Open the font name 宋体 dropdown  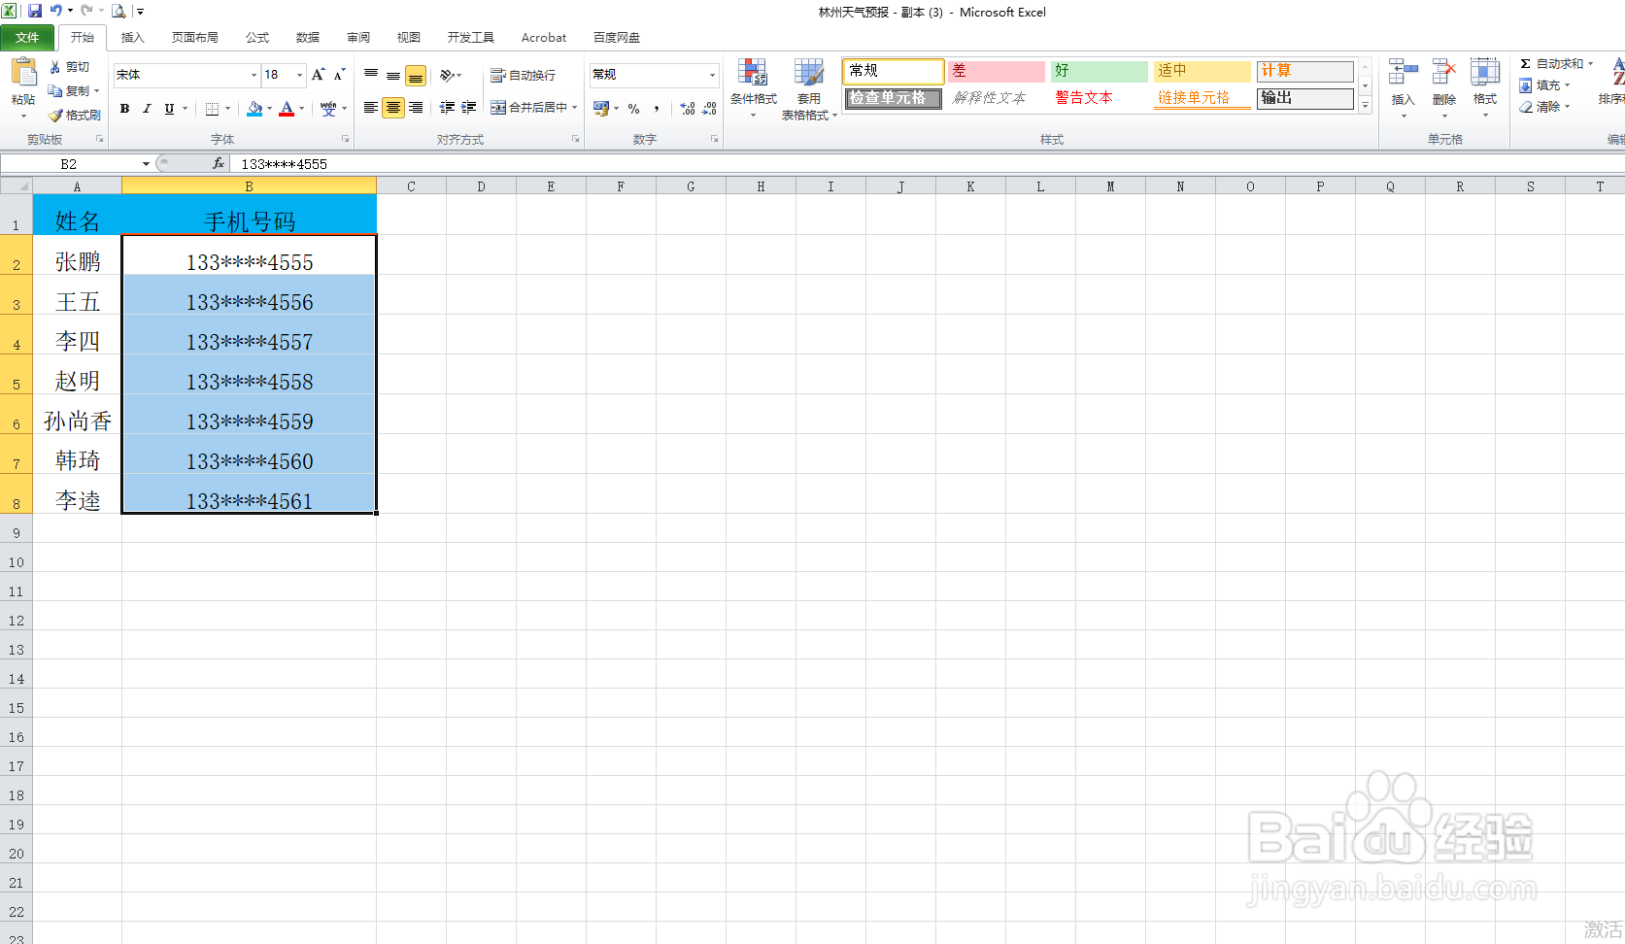[254, 75]
